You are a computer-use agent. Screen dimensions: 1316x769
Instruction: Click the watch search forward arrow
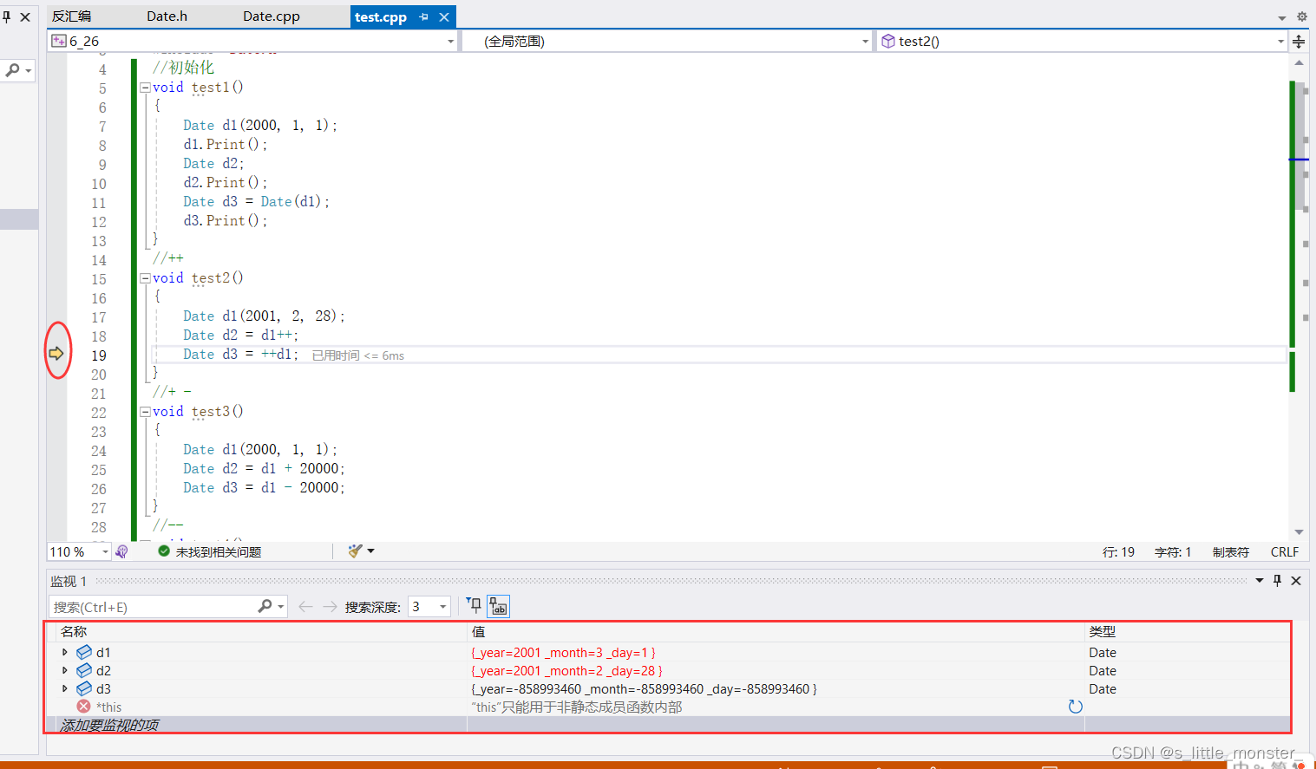[x=330, y=607]
